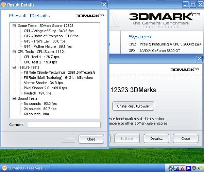Click the 12323 3DMarks score text
This screenshot has width=204, height=172.
point(133,90)
